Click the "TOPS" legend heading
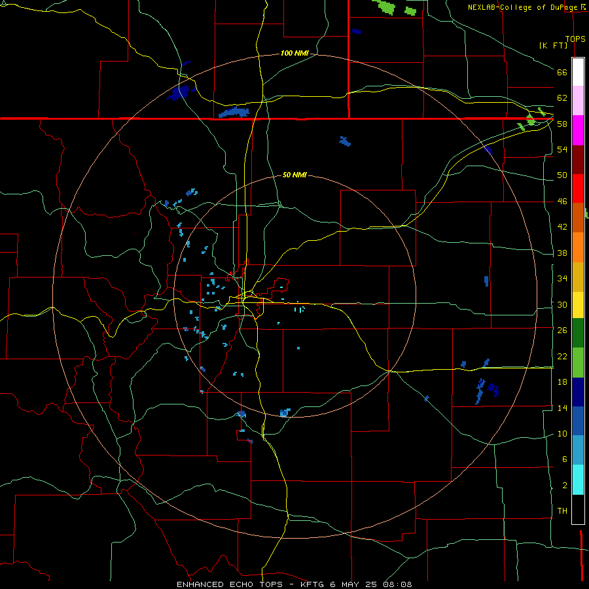Image resolution: width=589 pixels, height=589 pixels. click(575, 39)
